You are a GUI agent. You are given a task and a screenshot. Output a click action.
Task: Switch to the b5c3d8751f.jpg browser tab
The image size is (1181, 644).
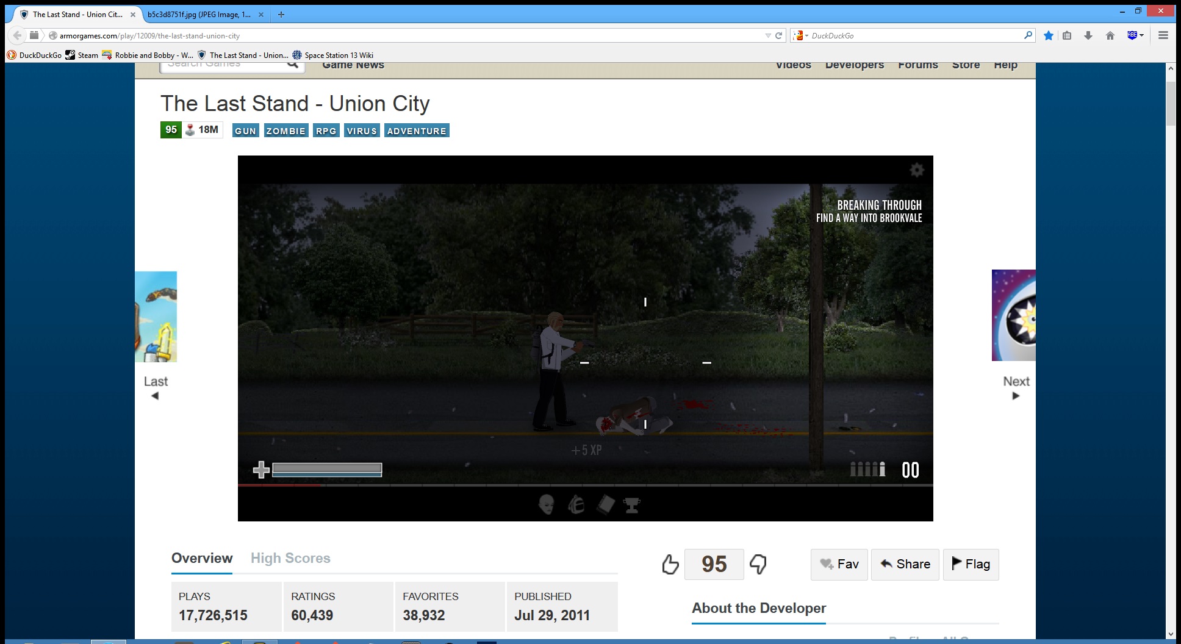pos(199,14)
